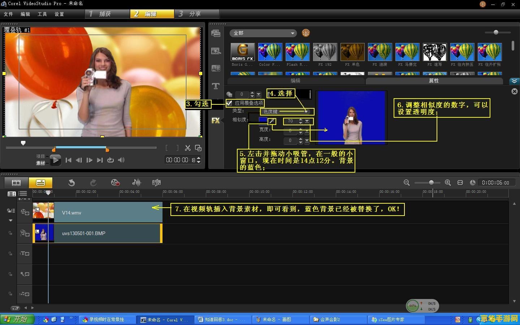Click the mark-out bracket button
The width and height of the screenshot is (520, 325).
tap(177, 148)
